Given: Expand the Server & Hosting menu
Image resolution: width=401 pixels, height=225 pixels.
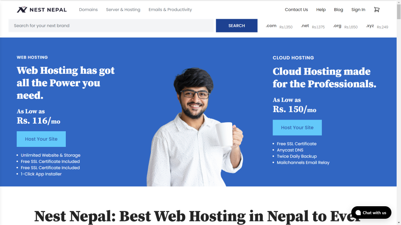Looking at the screenshot, I should pyautogui.click(x=123, y=10).
